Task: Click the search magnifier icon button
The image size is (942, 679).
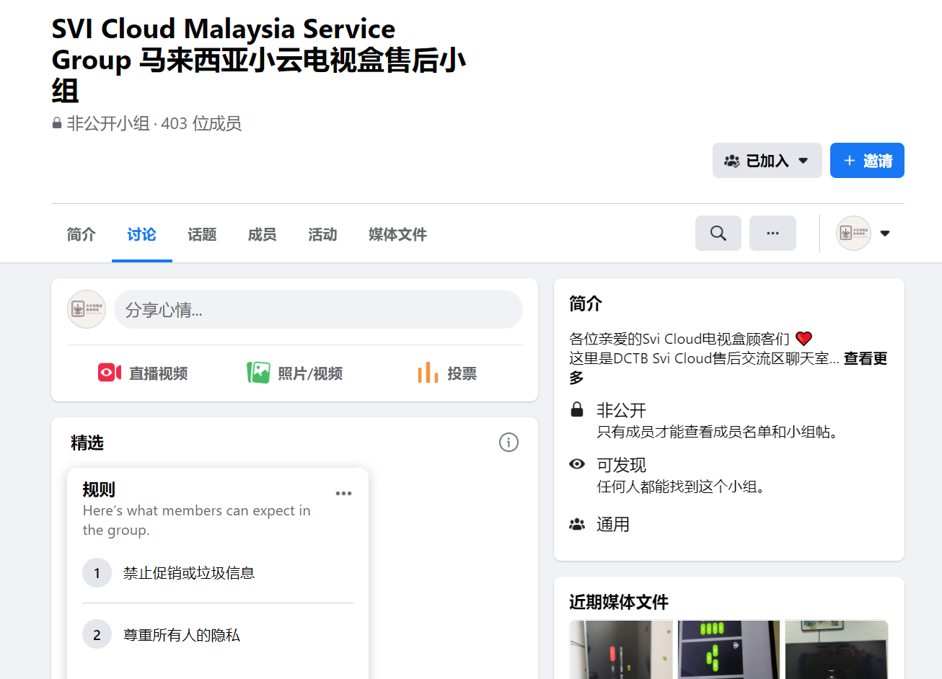Action: point(718,233)
